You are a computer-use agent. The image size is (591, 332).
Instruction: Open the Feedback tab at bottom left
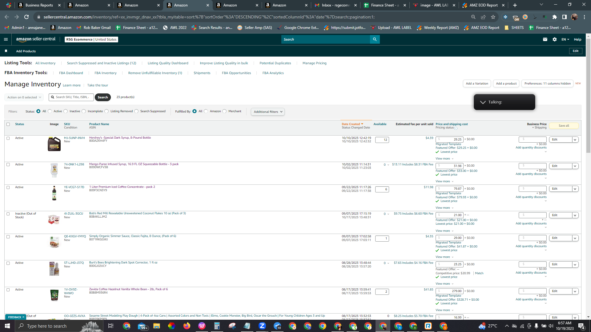[x=16, y=317]
